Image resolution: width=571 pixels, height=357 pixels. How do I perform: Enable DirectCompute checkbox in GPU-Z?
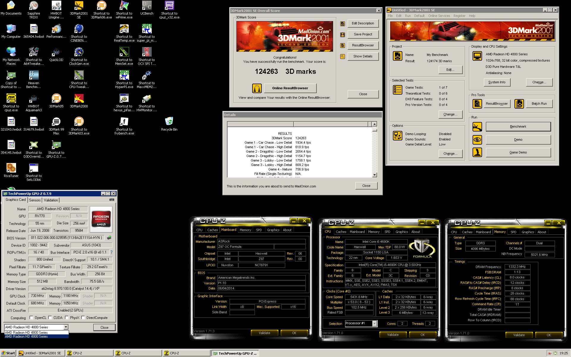click(x=83, y=318)
